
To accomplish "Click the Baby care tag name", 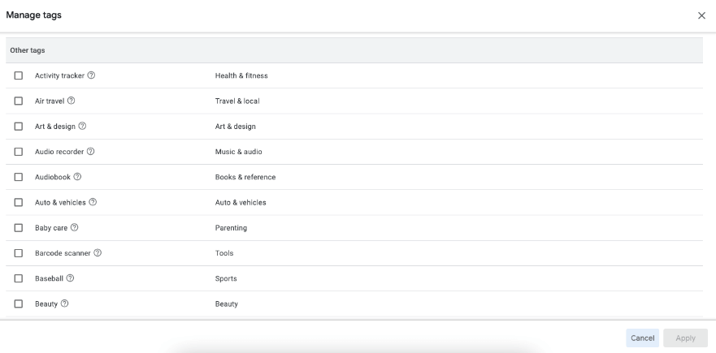I will 51,228.
